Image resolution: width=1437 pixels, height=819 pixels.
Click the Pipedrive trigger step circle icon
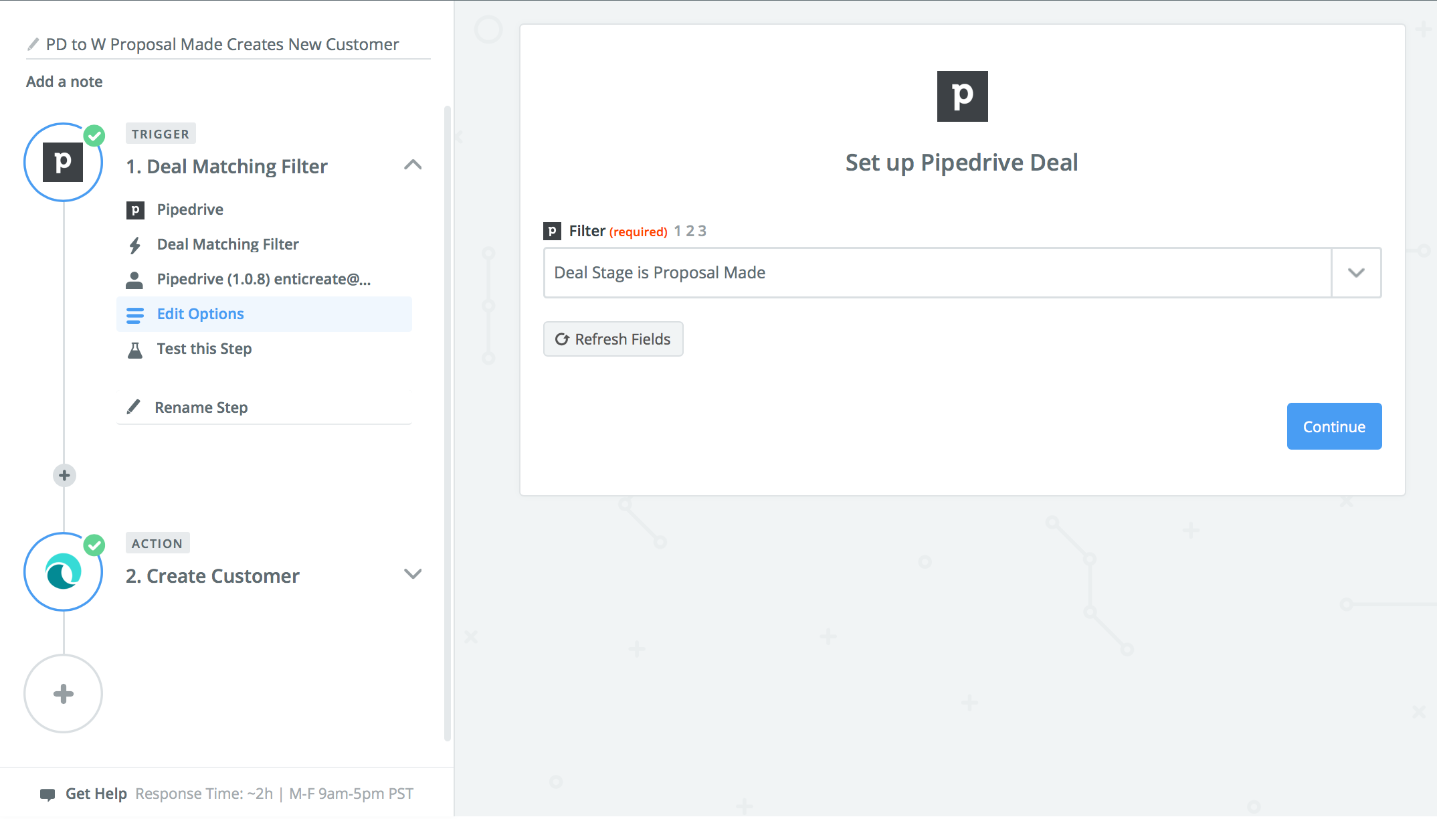(x=63, y=162)
